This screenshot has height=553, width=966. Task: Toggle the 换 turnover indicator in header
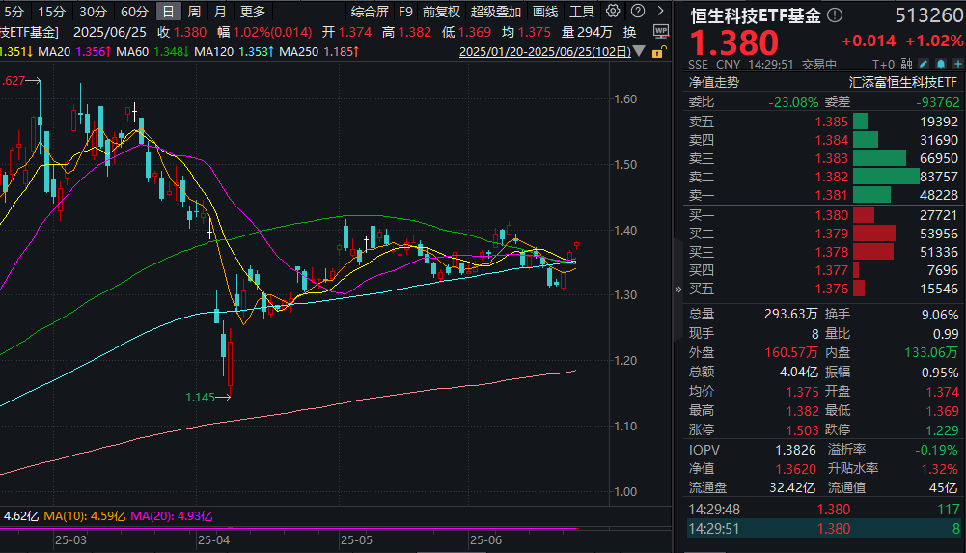[x=629, y=31]
